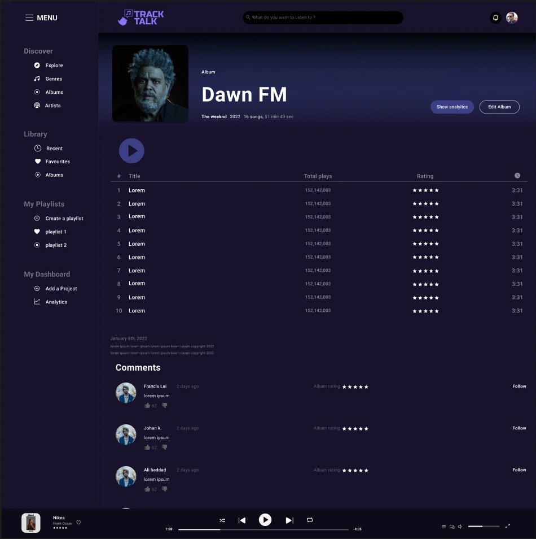536x539 pixels.
Task: Click the Favourites heart icon
Action: [x=38, y=161]
